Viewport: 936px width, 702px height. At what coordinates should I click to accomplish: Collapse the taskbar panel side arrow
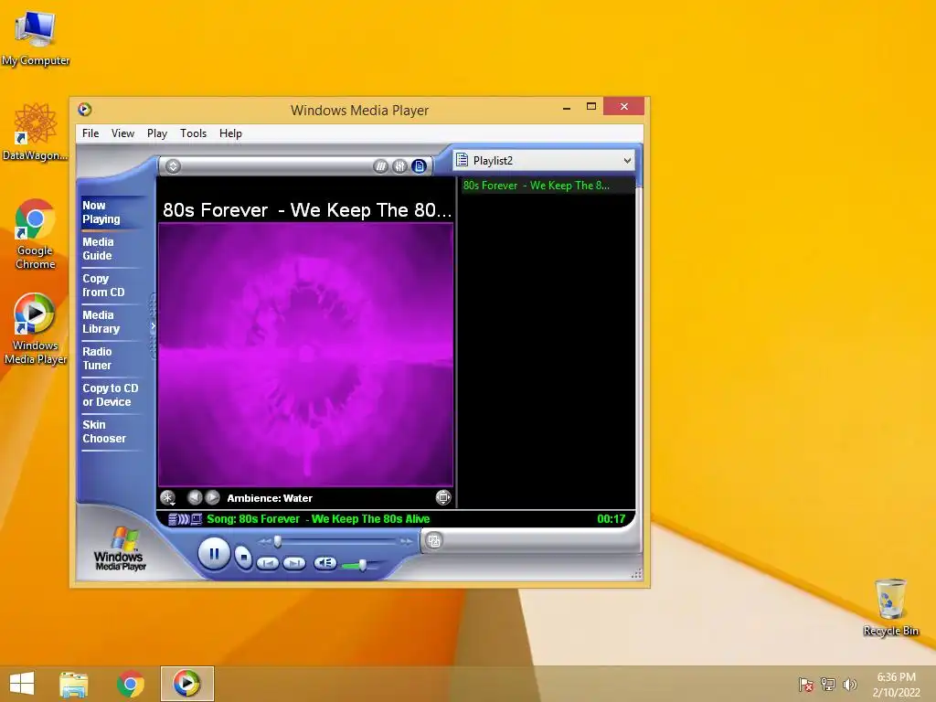coord(153,326)
